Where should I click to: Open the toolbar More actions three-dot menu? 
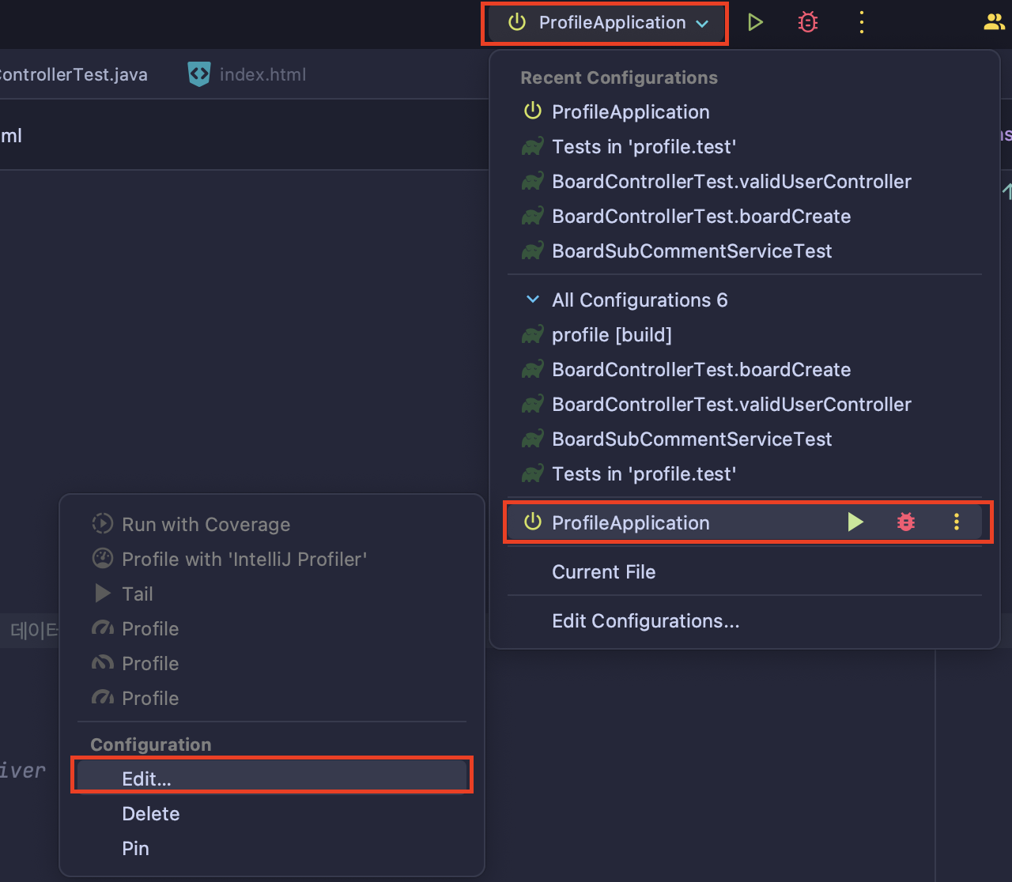862,22
